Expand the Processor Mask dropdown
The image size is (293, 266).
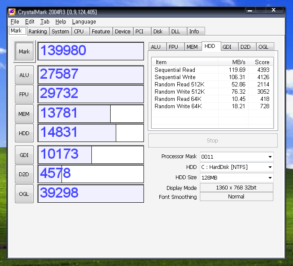point(270,157)
